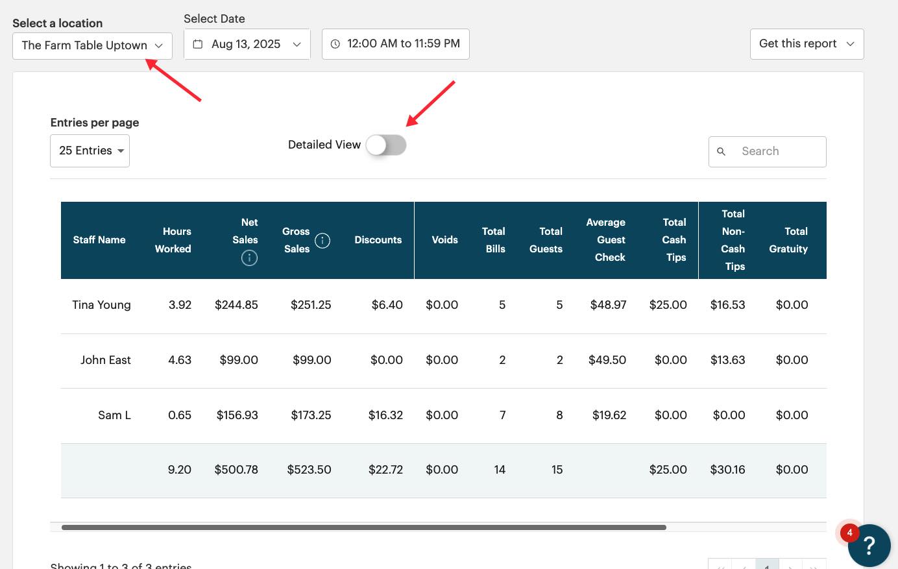Toggle the Detailed View switch

coord(386,145)
